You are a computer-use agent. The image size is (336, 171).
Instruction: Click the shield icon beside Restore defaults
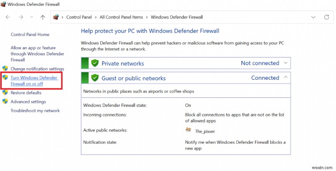(x=5, y=92)
